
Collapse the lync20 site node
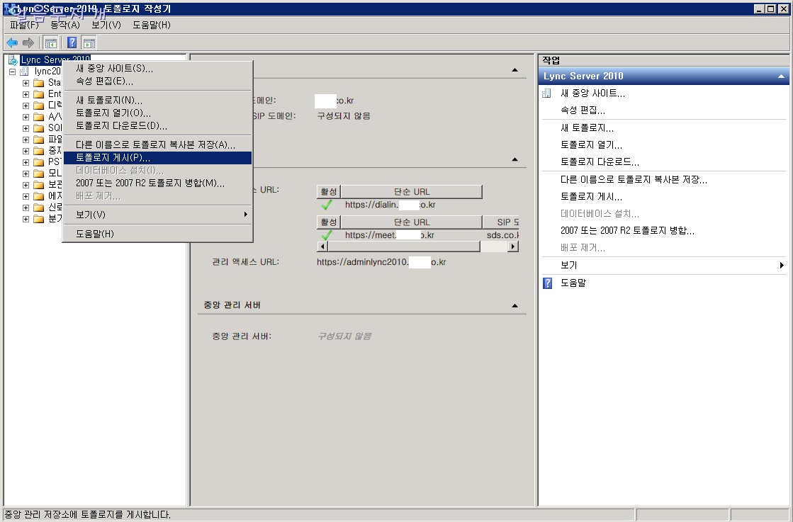(12, 72)
